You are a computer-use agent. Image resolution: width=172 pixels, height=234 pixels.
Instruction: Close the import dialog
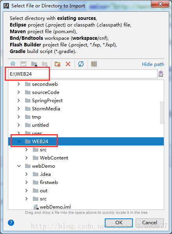(x=160, y=4)
